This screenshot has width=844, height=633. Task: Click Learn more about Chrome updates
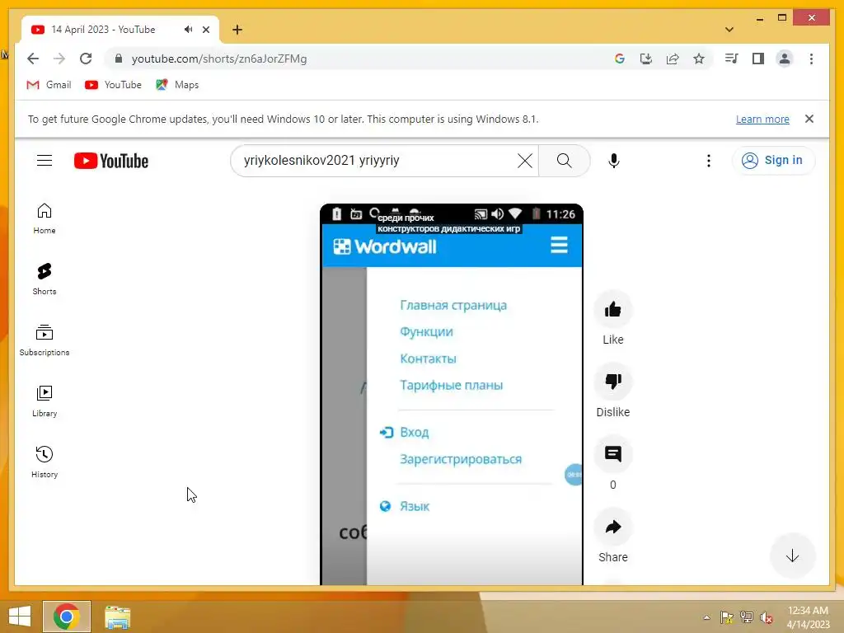click(x=762, y=119)
